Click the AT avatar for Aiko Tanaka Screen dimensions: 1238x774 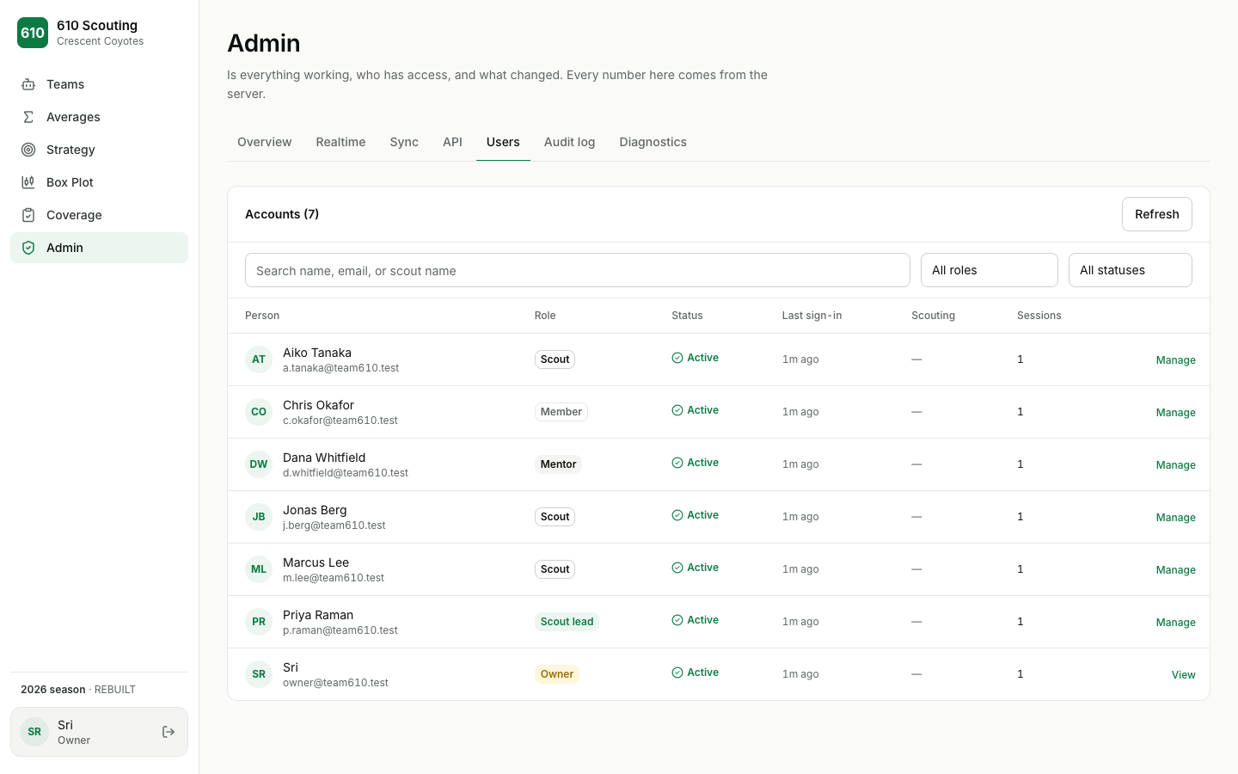coord(259,359)
